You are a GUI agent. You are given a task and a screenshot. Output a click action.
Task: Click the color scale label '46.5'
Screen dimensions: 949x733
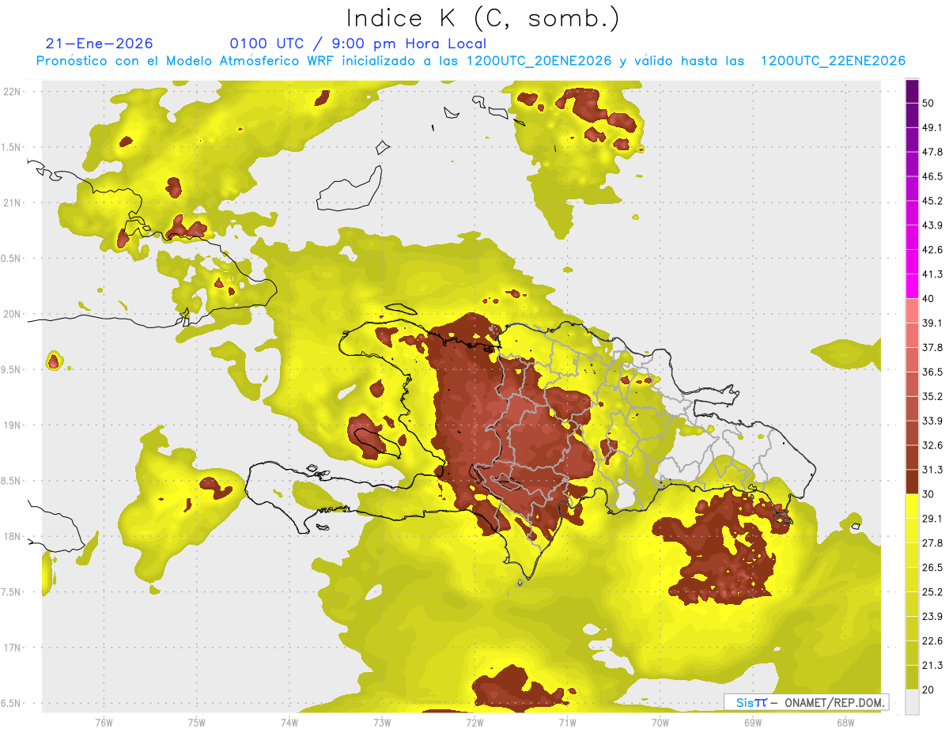tap(932, 176)
